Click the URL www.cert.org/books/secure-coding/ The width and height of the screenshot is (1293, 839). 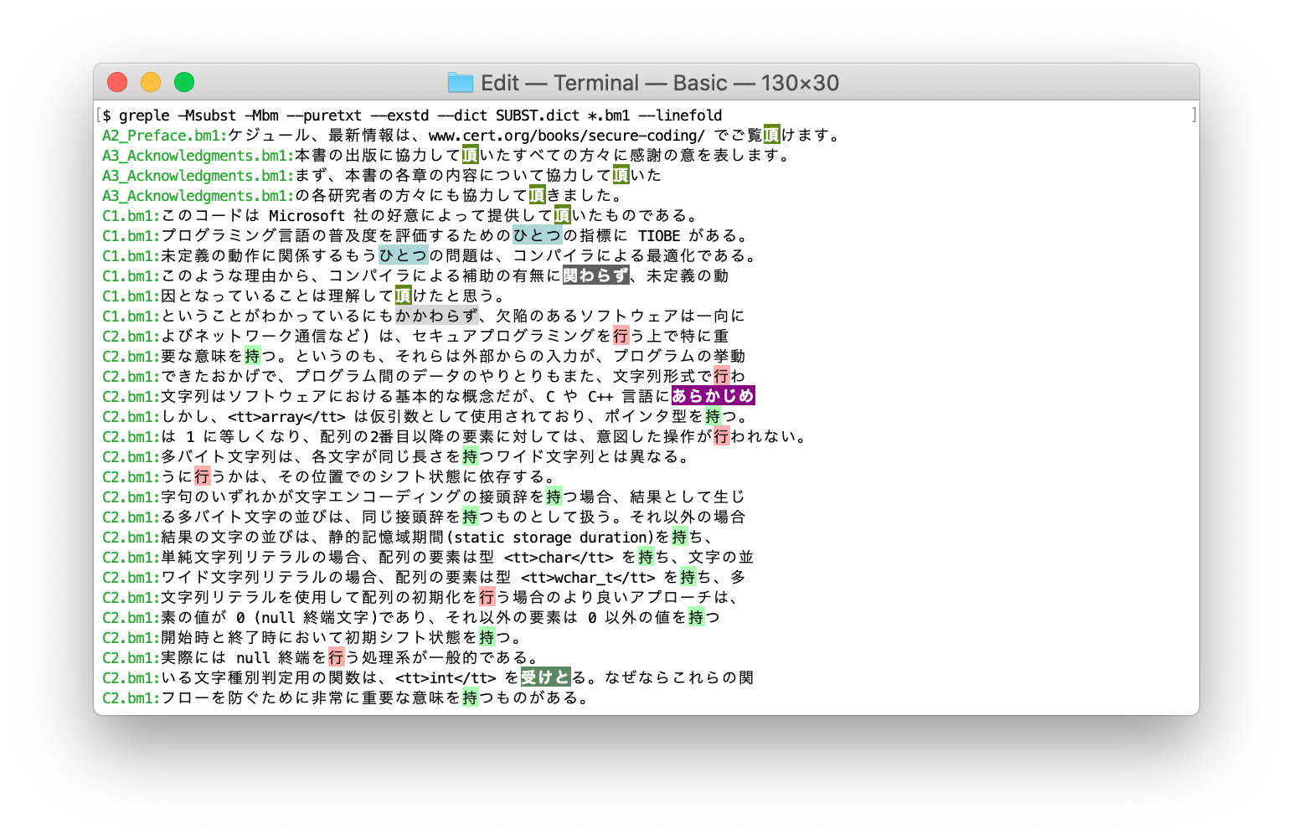coord(567,136)
